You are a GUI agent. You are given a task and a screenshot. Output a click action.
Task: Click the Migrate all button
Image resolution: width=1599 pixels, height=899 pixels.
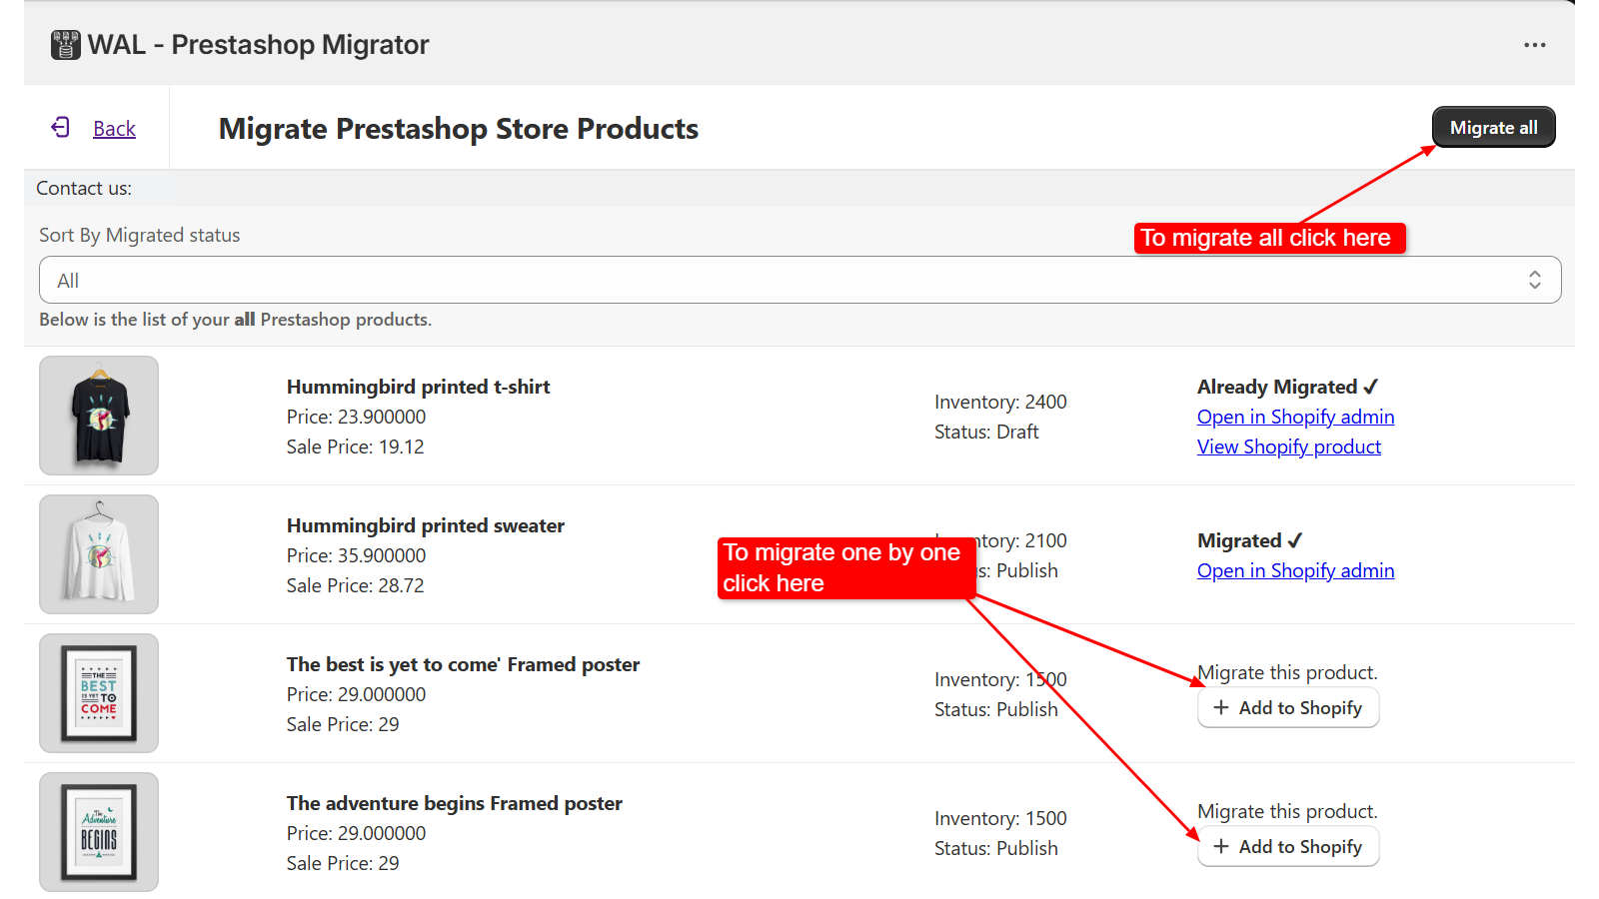(1494, 127)
